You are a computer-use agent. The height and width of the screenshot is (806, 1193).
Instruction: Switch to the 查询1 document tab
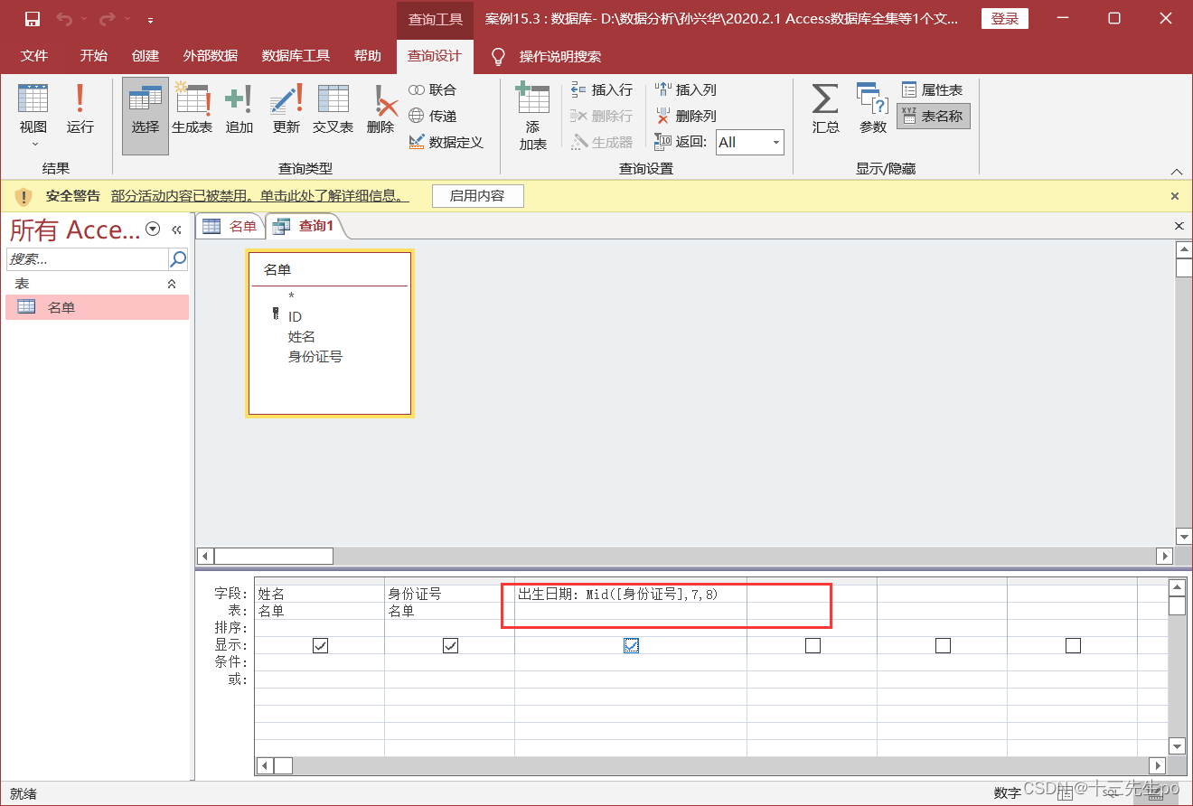(305, 226)
